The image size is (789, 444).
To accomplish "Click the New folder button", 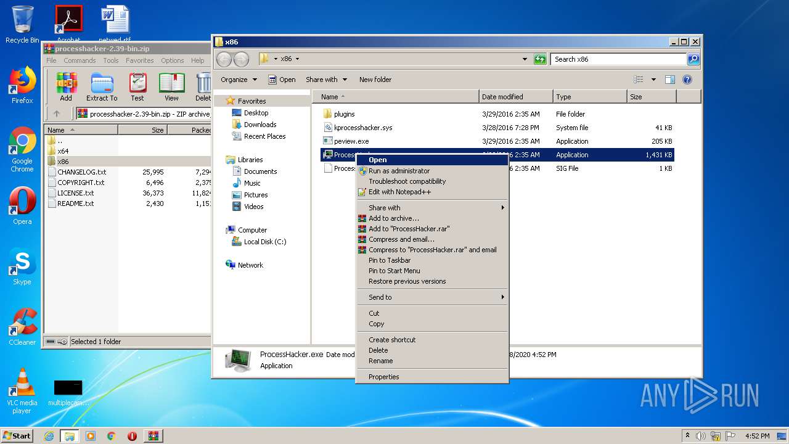I will coord(375,80).
